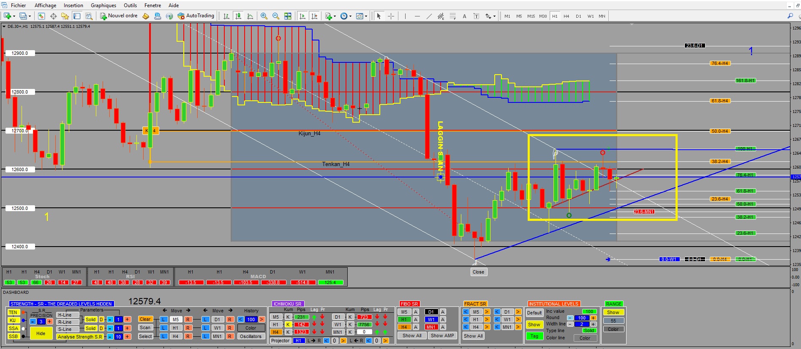Open the Fichier menu
The height and width of the screenshot is (349, 801).
tap(18, 5)
